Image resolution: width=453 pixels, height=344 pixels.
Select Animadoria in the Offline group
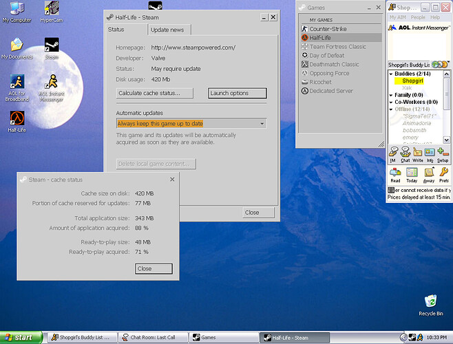tap(417, 123)
